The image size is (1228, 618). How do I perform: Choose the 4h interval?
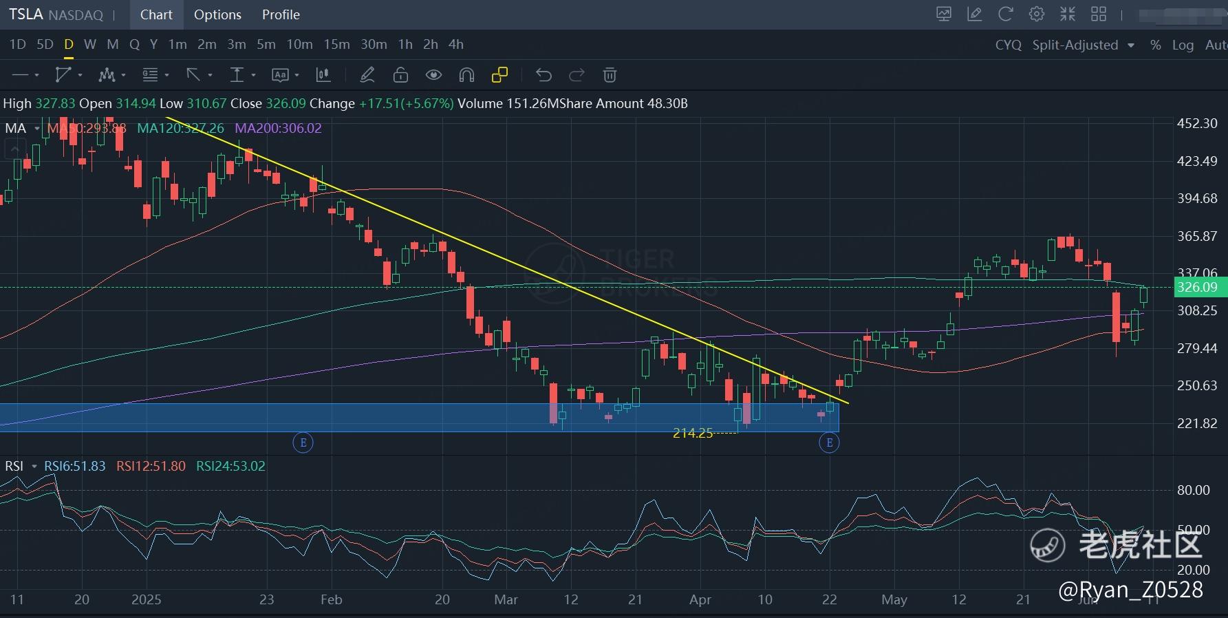click(x=456, y=45)
